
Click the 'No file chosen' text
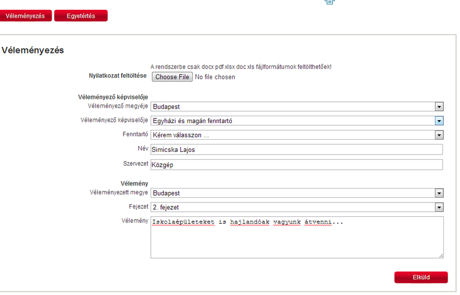click(215, 77)
